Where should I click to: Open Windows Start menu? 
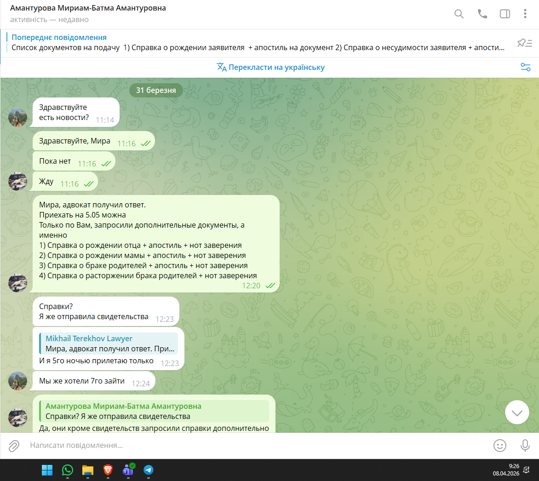point(47,470)
